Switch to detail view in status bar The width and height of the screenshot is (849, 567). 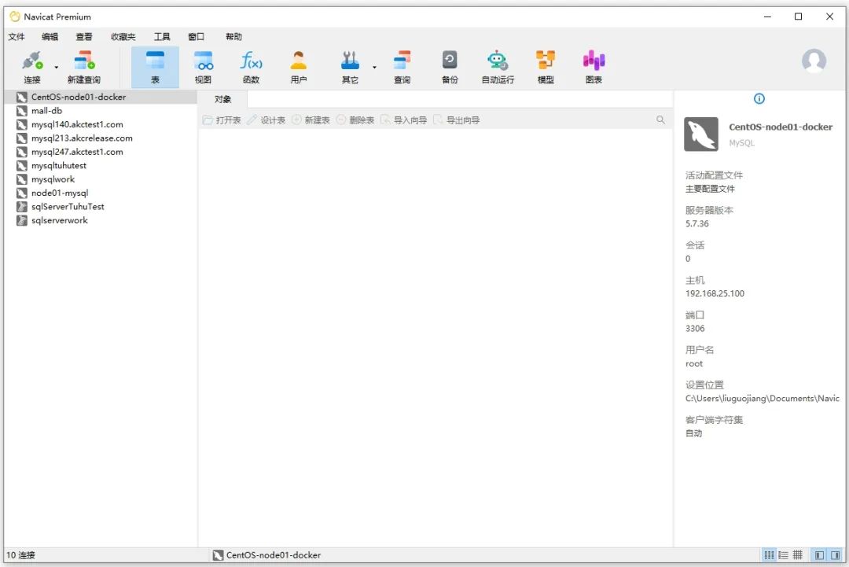point(798,555)
